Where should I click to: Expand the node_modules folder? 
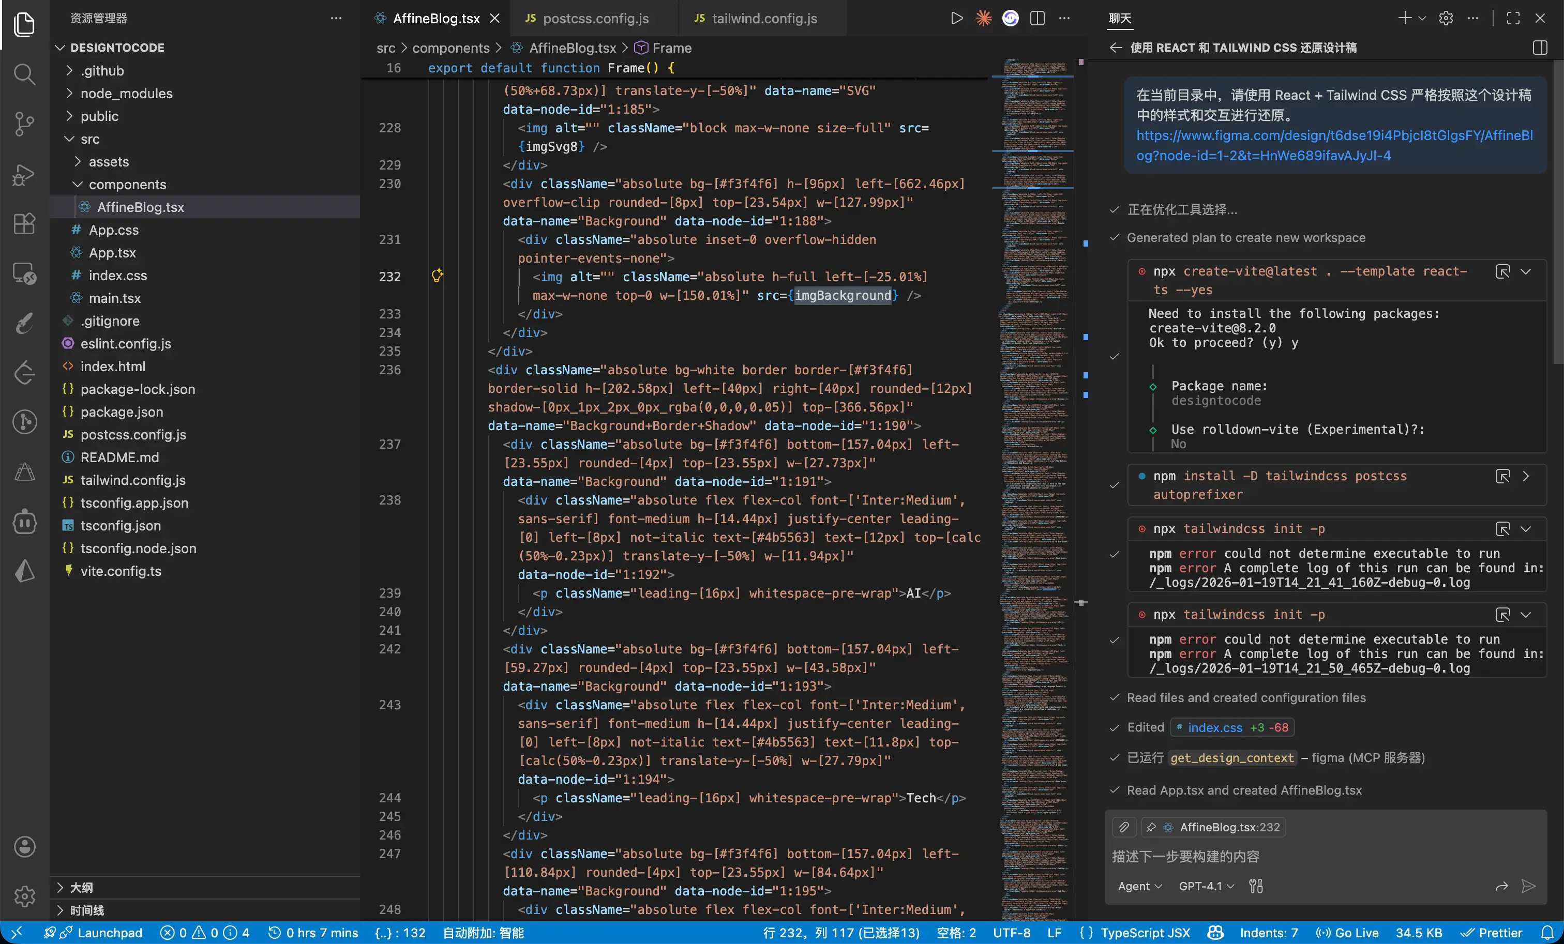pos(126,93)
